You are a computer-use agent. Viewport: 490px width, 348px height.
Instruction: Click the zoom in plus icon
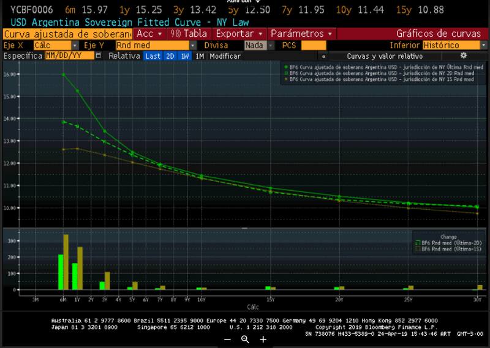pos(263,339)
